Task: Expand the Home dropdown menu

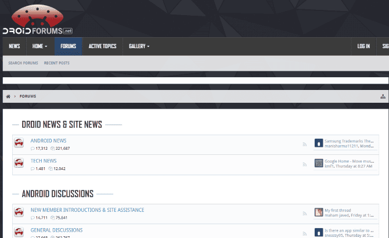Action: 39,46
